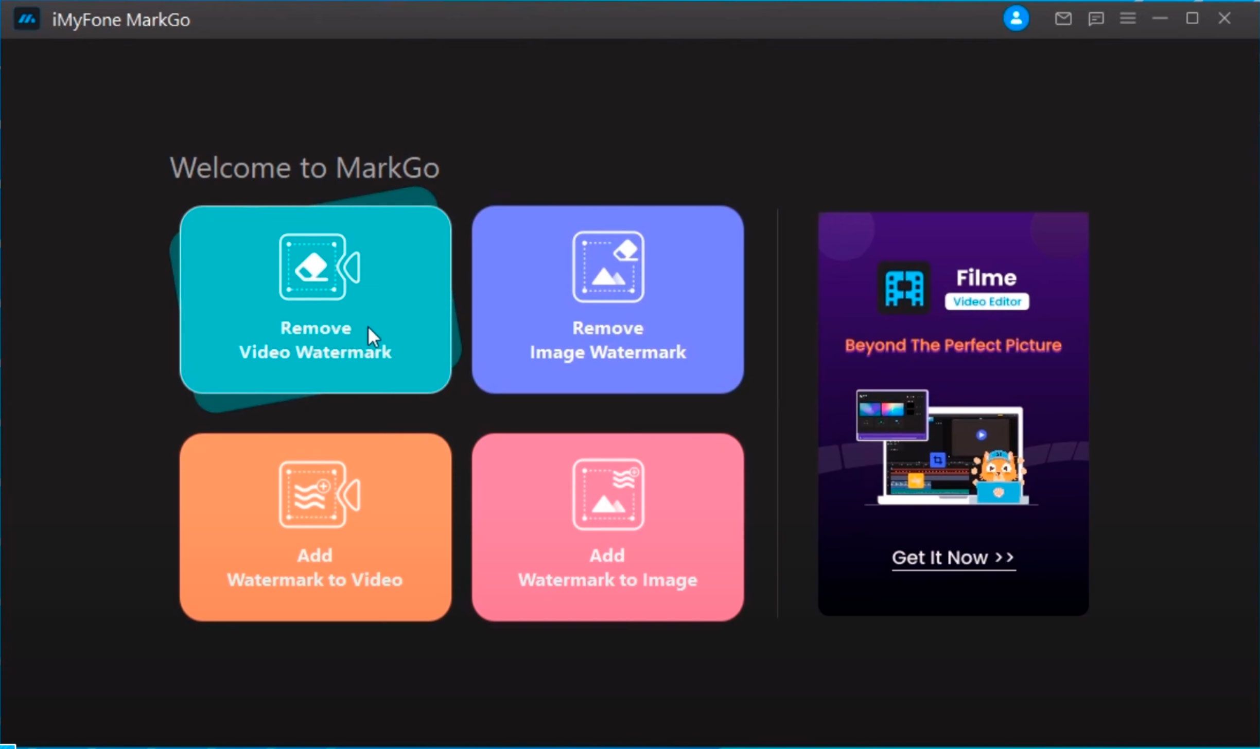Select Add Watermark to Video
1260x749 pixels.
(315, 526)
